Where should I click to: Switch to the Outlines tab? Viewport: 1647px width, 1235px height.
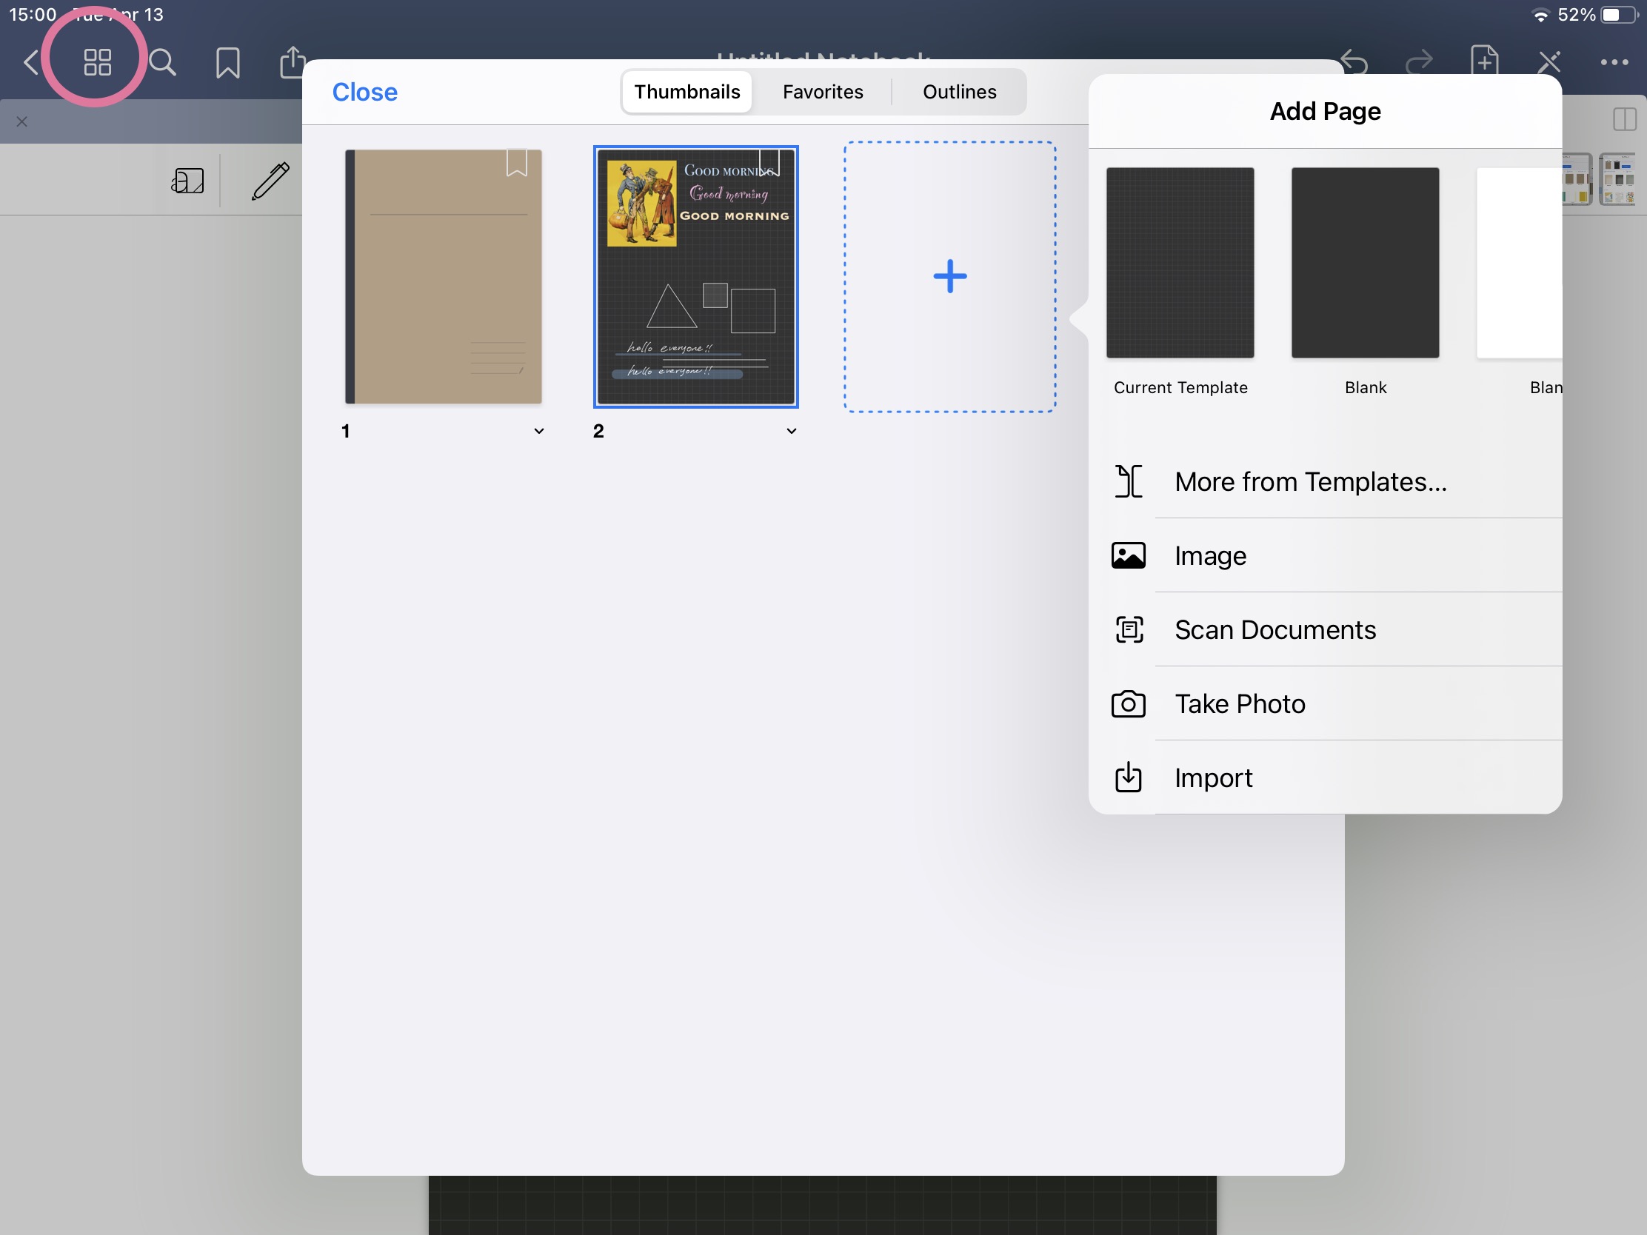[959, 92]
